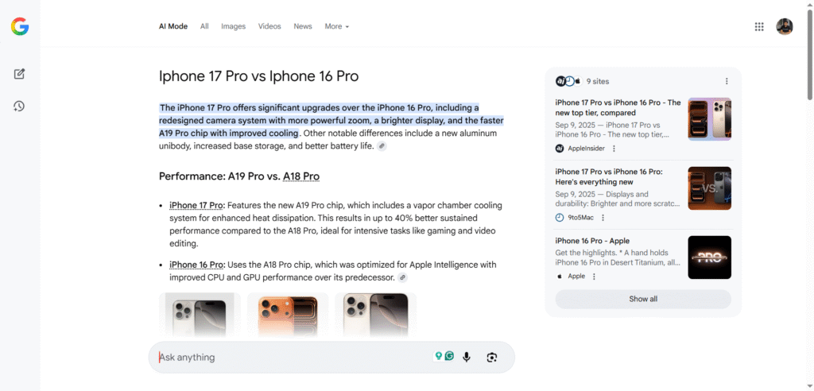Viewport: 814px width, 391px height.
Task: Click the Iphone 17 Pro vs Iphone 16 Pro title
Action: point(258,76)
